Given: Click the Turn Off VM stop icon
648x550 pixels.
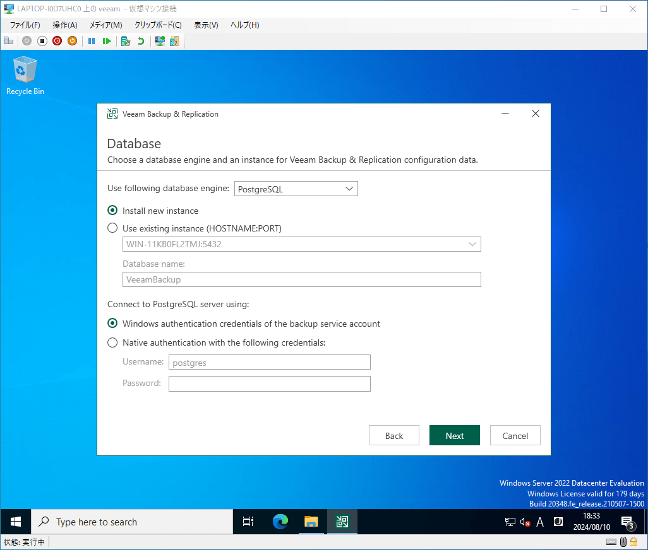Looking at the screenshot, I should click(42, 41).
